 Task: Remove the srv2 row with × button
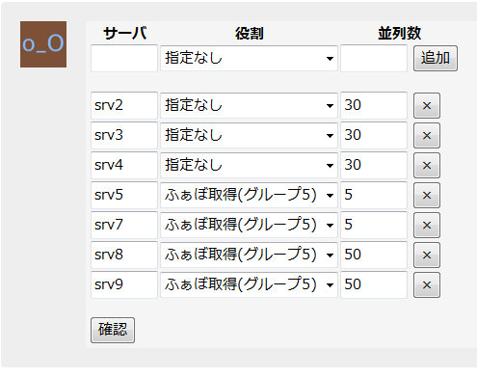pos(427,106)
